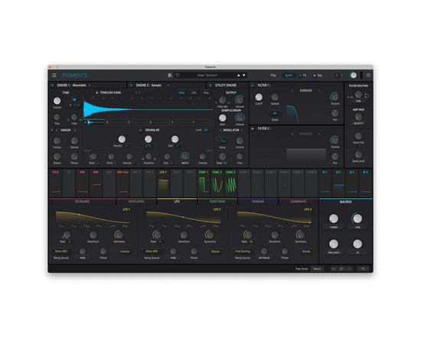Toggle Filter 1 power button
Image resolution: width=421 pixels, height=344 pixels.
(x=253, y=86)
